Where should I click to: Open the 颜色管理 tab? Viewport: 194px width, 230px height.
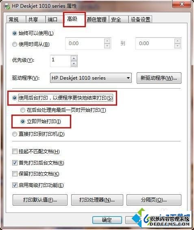click(x=97, y=20)
